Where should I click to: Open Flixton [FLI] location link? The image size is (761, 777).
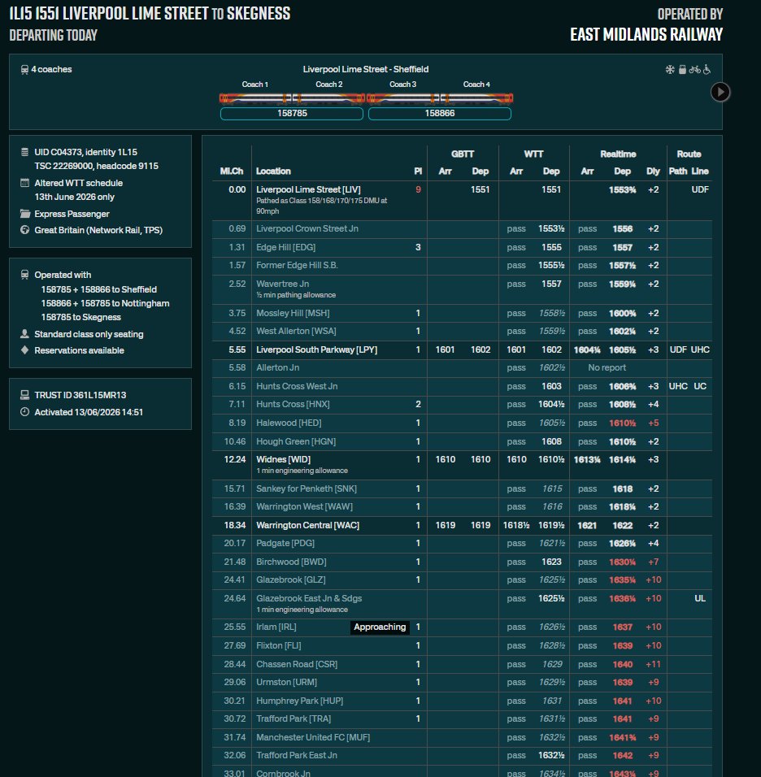pos(279,645)
